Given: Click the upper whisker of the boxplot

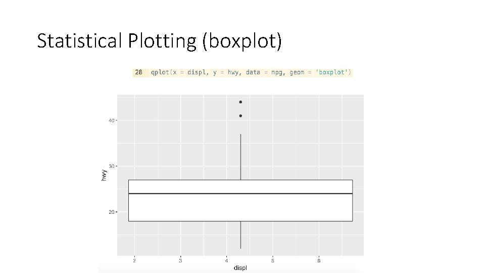Looking at the screenshot, I should click(x=240, y=157).
